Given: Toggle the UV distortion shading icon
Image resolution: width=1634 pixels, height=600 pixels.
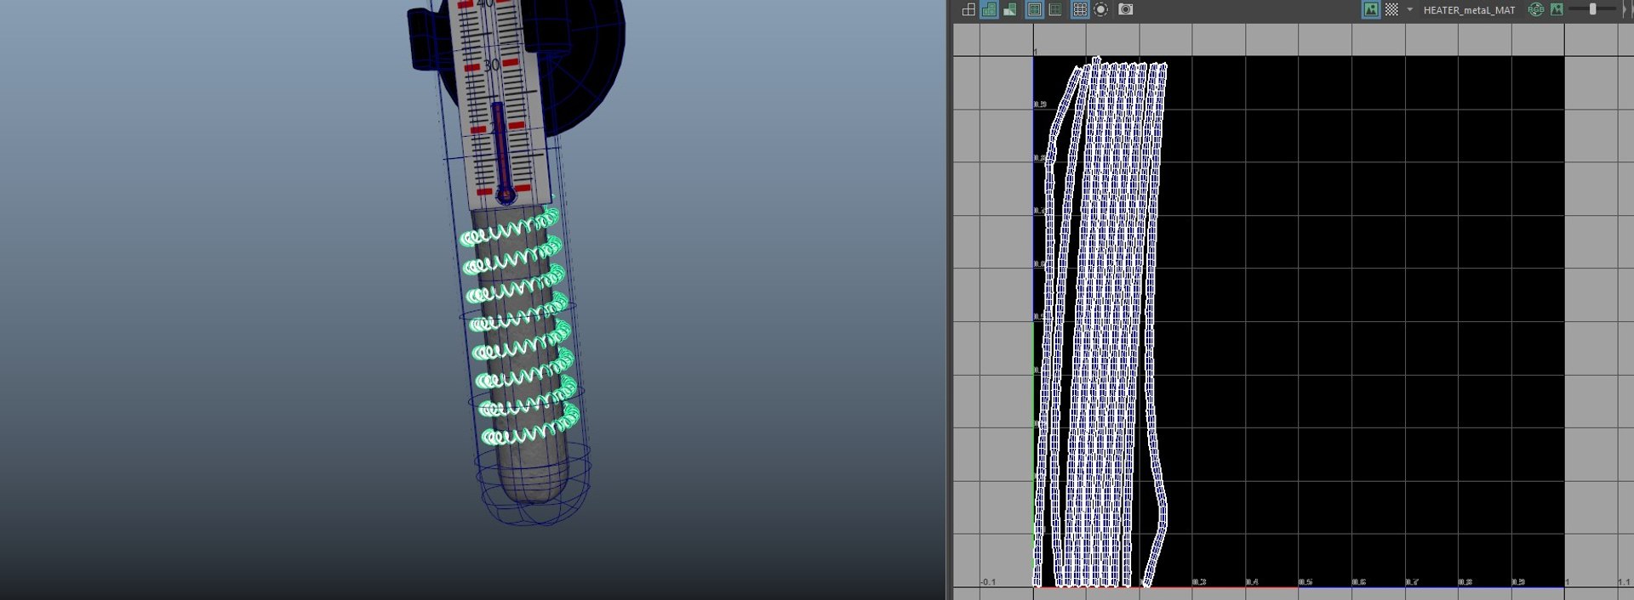Looking at the screenshot, I should (x=1010, y=9).
